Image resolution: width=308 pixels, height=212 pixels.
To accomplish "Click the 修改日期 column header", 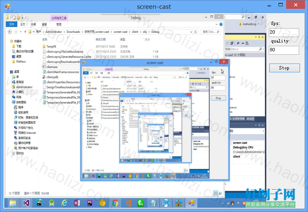I will [101, 40].
